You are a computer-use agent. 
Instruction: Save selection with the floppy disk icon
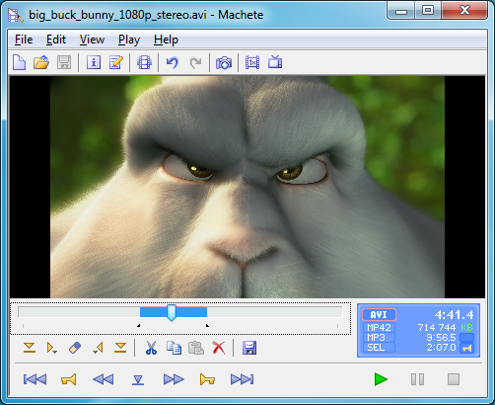[249, 348]
